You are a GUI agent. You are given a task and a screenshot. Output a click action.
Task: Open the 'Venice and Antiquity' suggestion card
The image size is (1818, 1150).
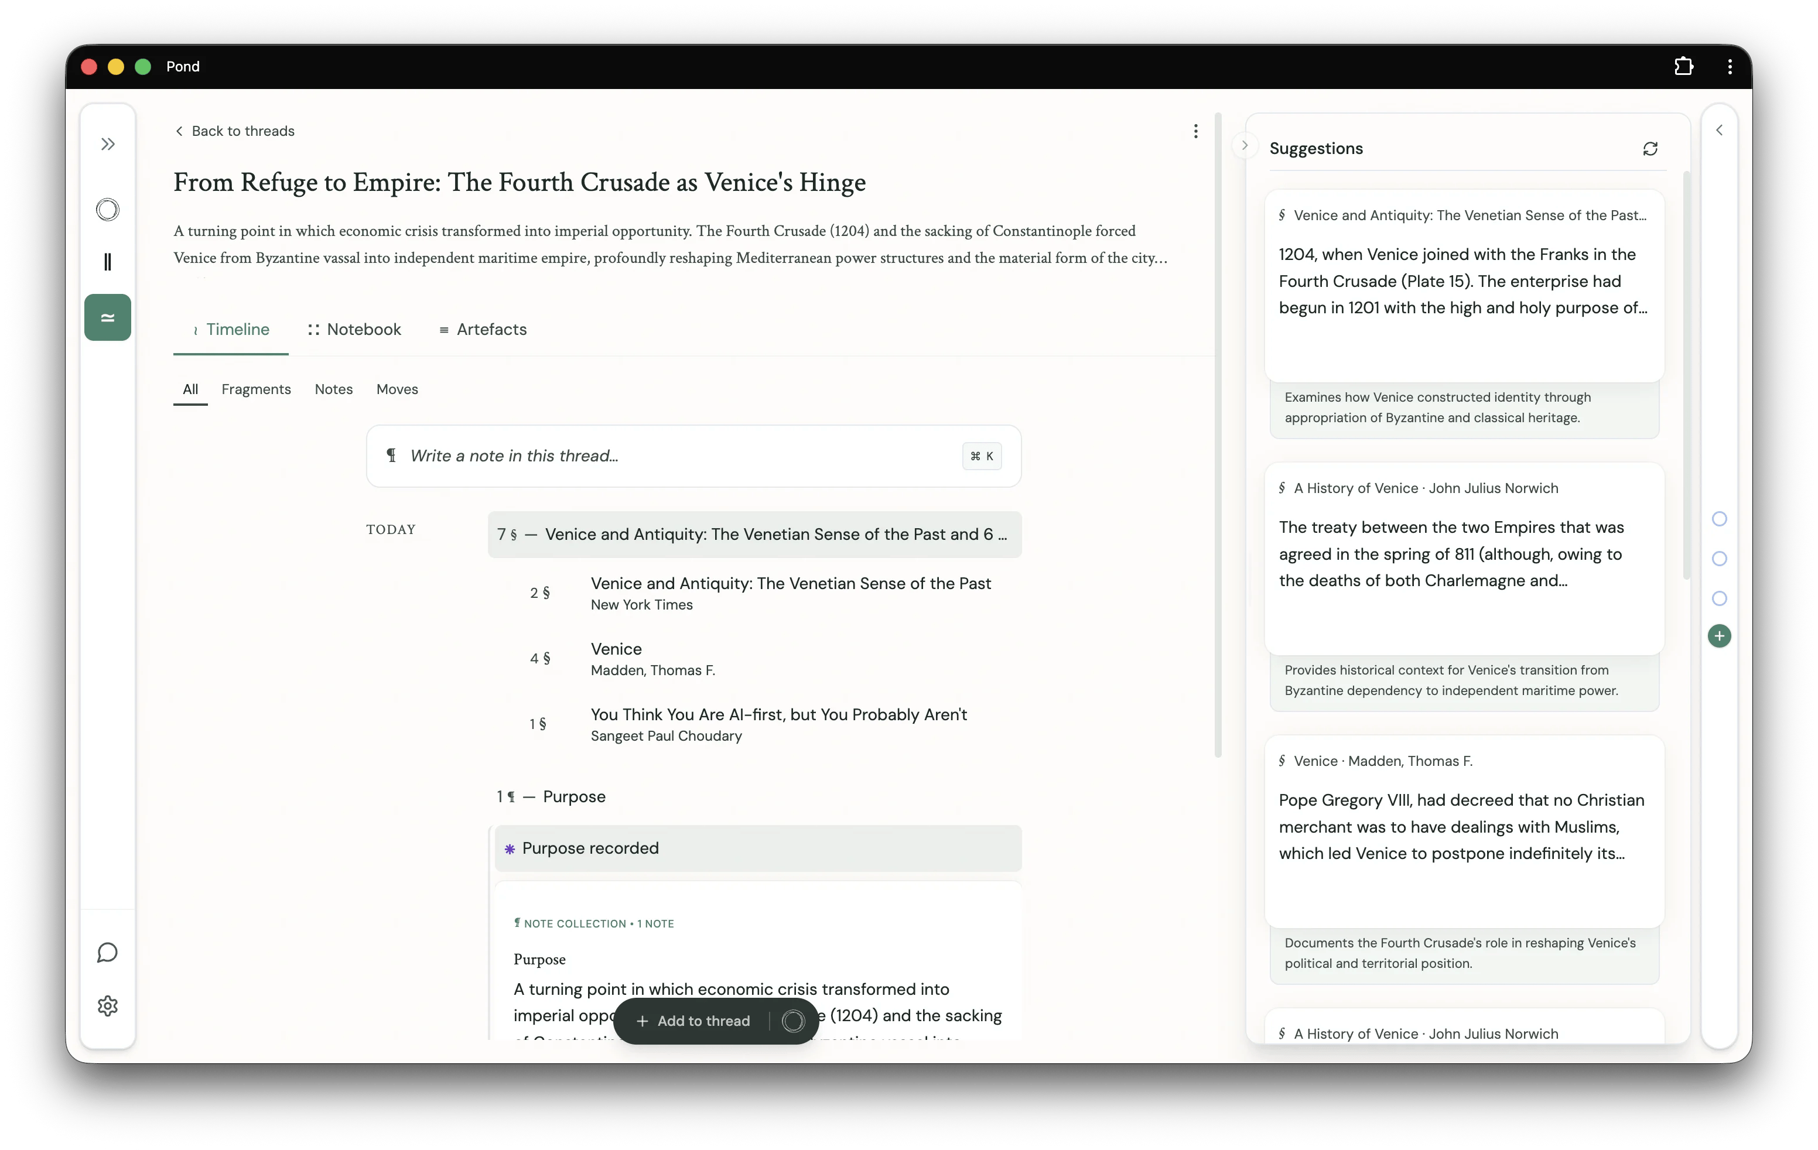[x=1464, y=286]
